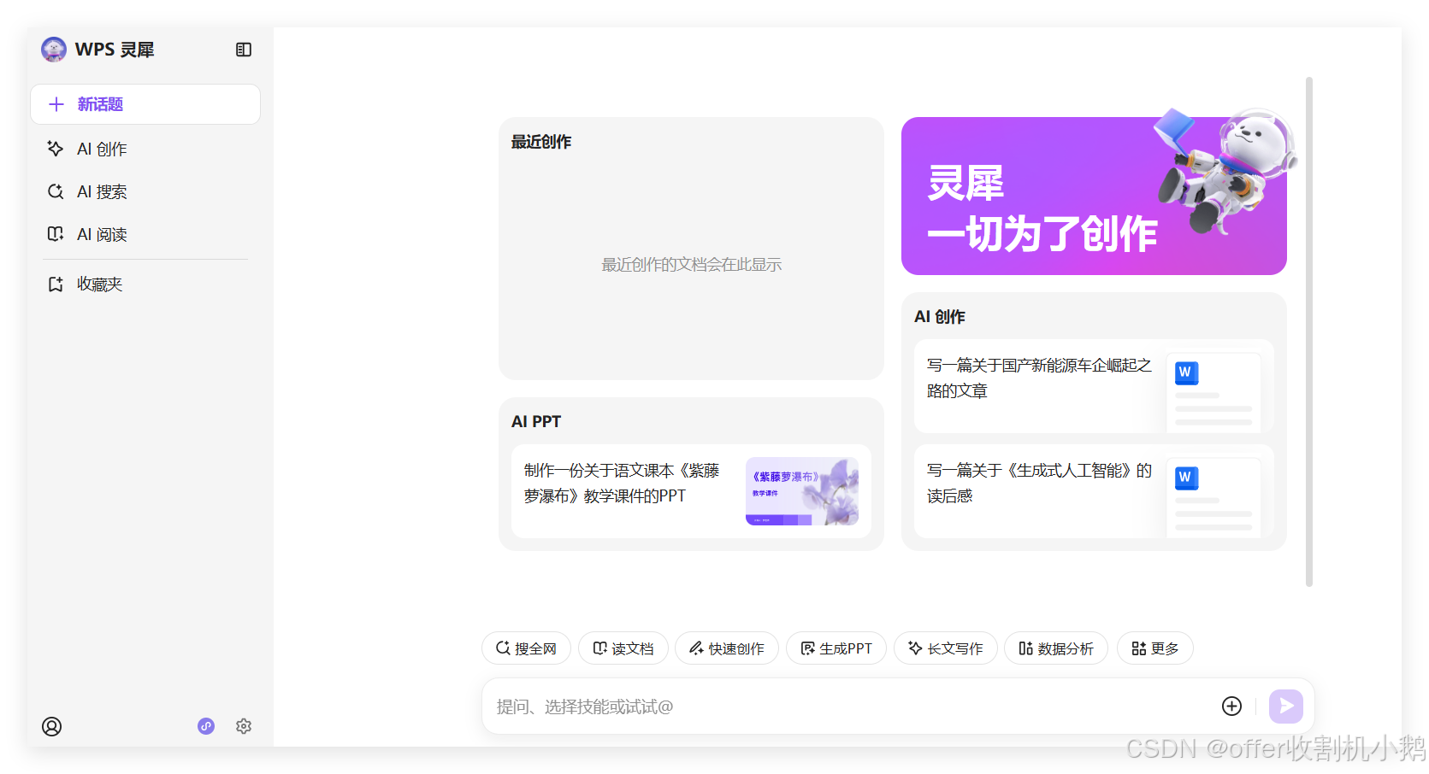Screen dimensions: 1429x774
Task: Click the Word icon on 新能源车企 card
Action: [x=1186, y=372]
